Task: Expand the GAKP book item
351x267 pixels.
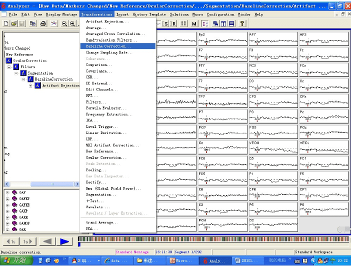Action: (x=7, y=211)
